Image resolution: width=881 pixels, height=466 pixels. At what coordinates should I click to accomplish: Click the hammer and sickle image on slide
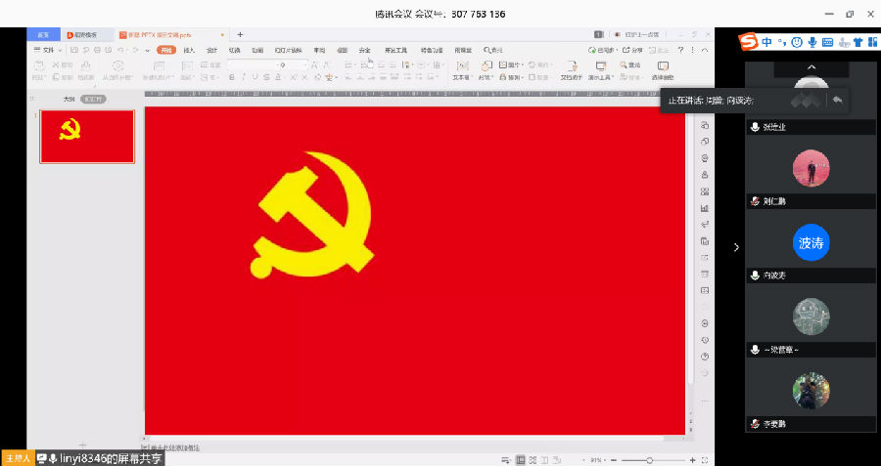coord(312,215)
